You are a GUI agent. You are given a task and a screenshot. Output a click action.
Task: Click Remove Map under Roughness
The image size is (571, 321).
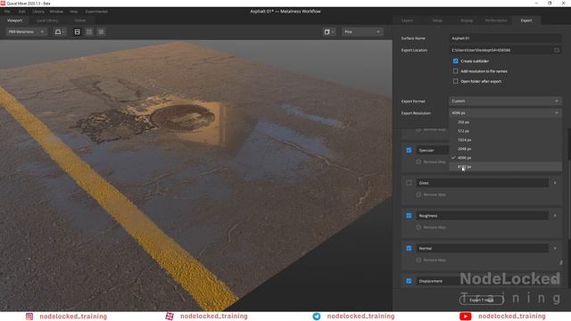coord(431,227)
